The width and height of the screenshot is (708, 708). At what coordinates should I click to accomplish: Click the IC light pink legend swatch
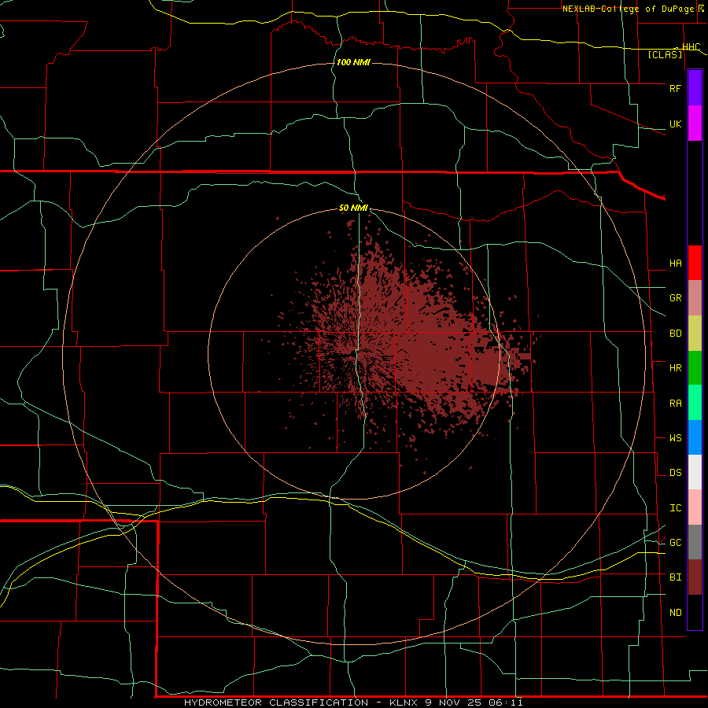tap(695, 507)
